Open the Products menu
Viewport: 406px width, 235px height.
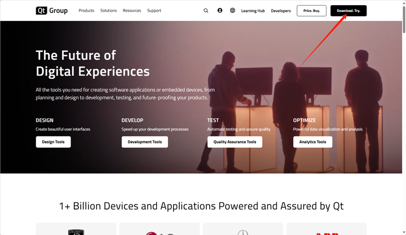click(x=86, y=11)
